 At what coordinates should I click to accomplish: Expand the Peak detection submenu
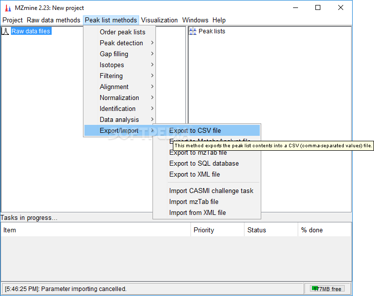tap(120, 43)
